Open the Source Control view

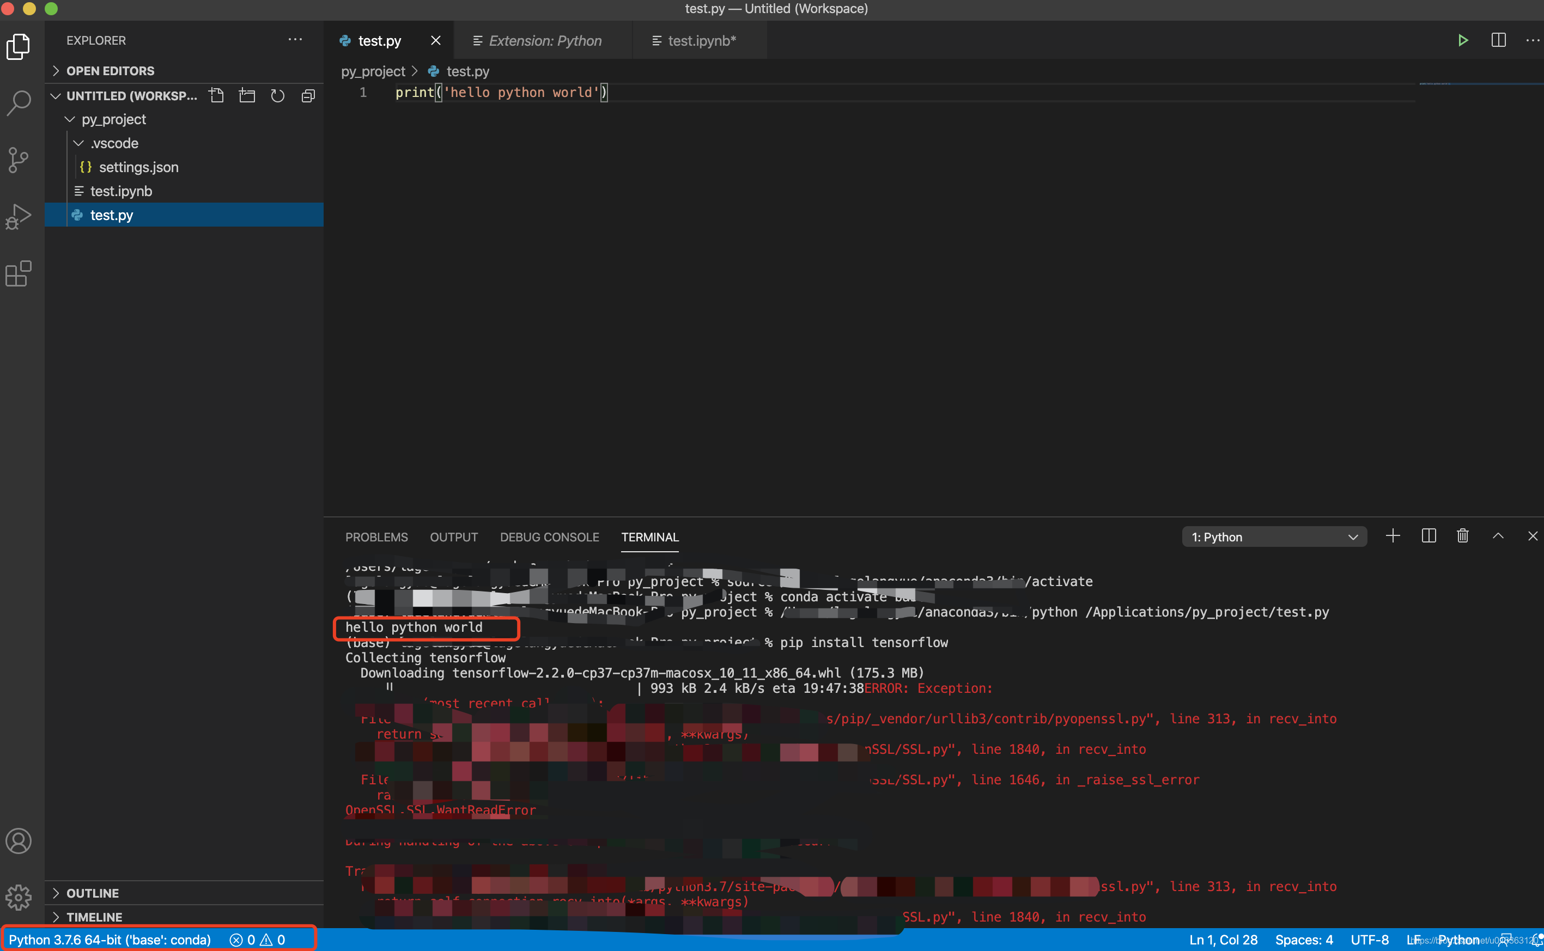pos(19,160)
